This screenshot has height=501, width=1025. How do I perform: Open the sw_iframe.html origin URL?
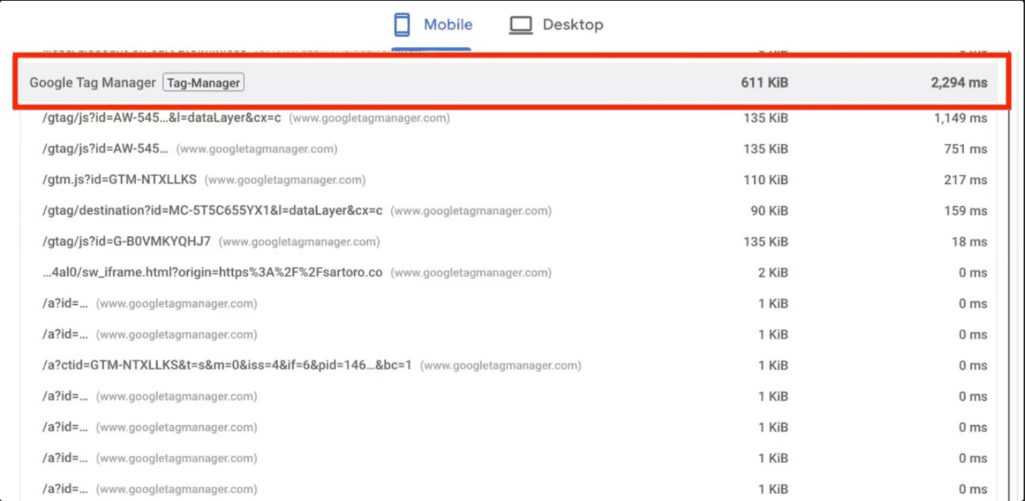coord(212,273)
